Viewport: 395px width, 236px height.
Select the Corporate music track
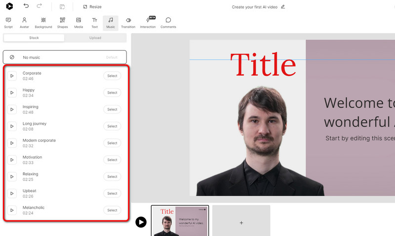coord(112,76)
